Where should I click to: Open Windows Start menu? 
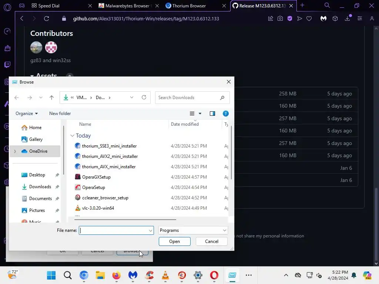coord(51,275)
